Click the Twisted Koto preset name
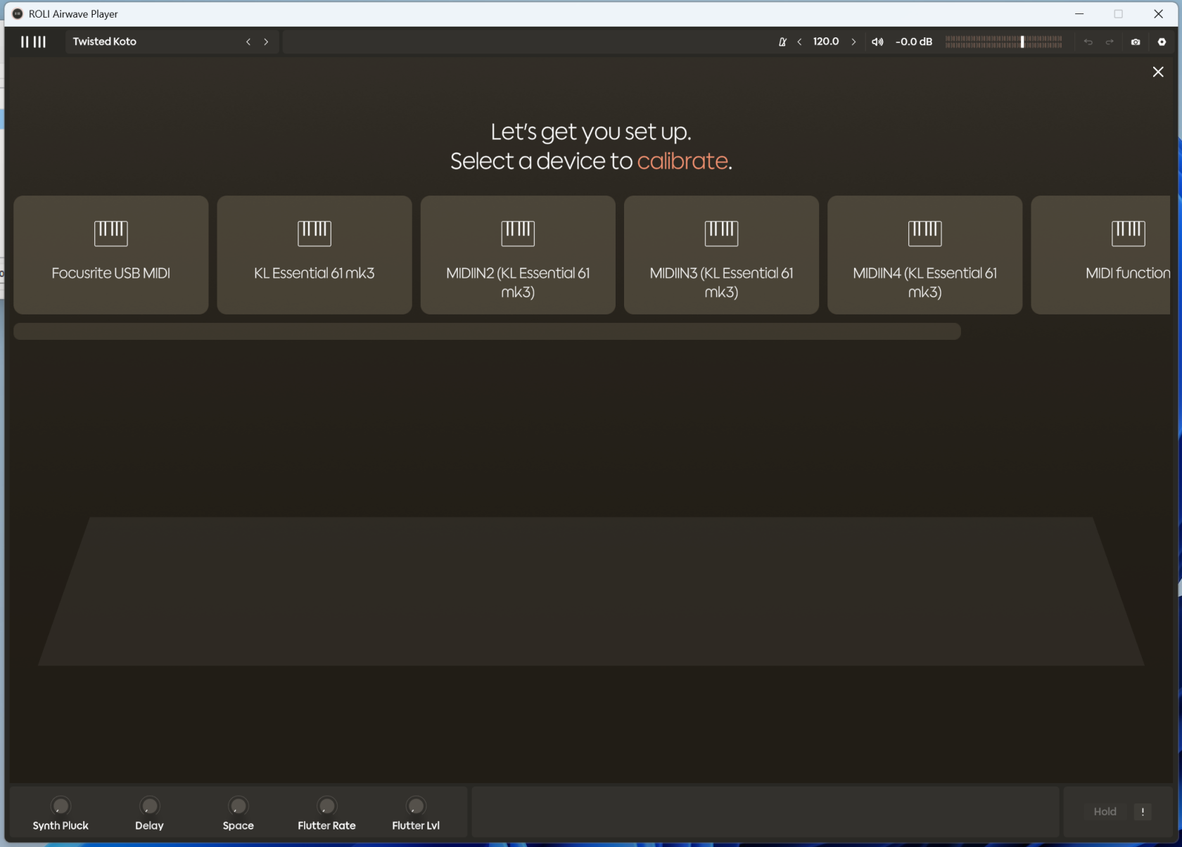This screenshot has width=1182, height=847. click(105, 42)
